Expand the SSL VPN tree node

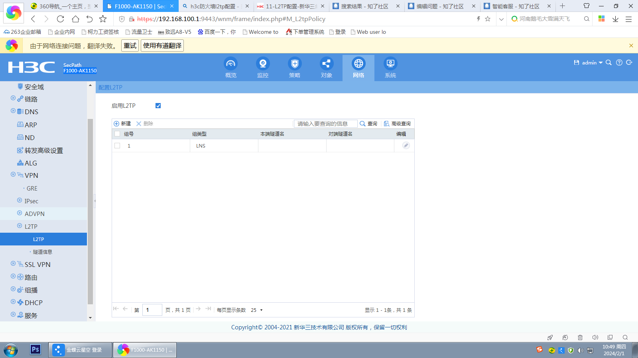13,264
